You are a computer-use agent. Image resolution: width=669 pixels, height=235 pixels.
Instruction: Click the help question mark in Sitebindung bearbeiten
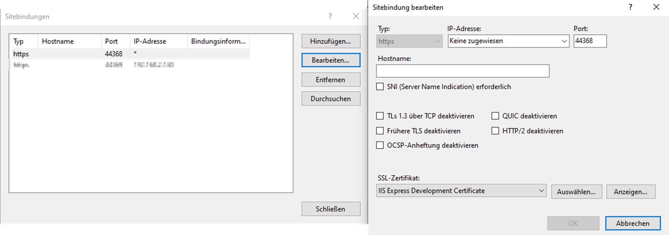pyautogui.click(x=630, y=7)
